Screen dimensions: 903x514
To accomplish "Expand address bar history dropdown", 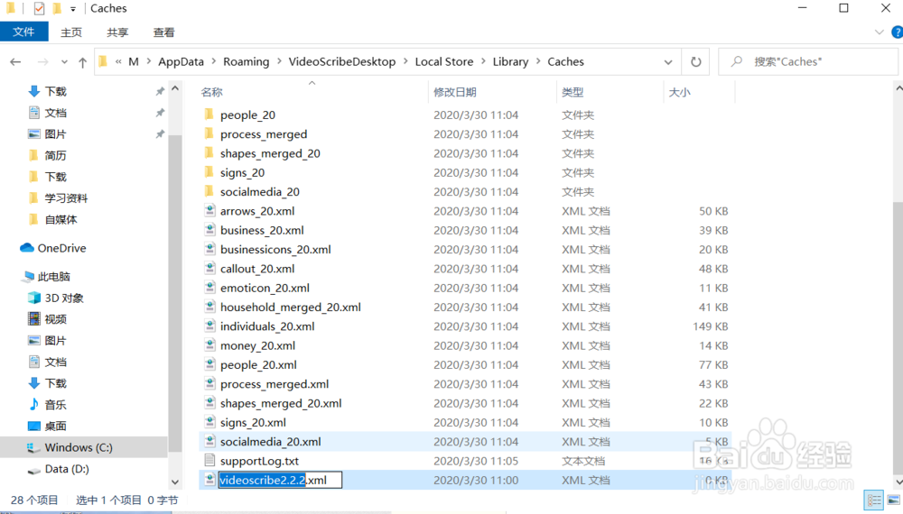I will (x=668, y=62).
